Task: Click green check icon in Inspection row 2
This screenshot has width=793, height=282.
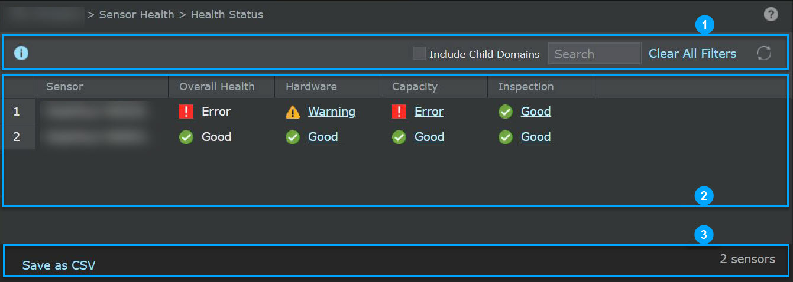Action: pyautogui.click(x=505, y=137)
